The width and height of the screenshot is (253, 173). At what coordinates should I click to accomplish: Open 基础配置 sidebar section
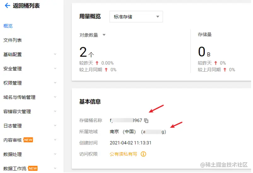coord(13,54)
